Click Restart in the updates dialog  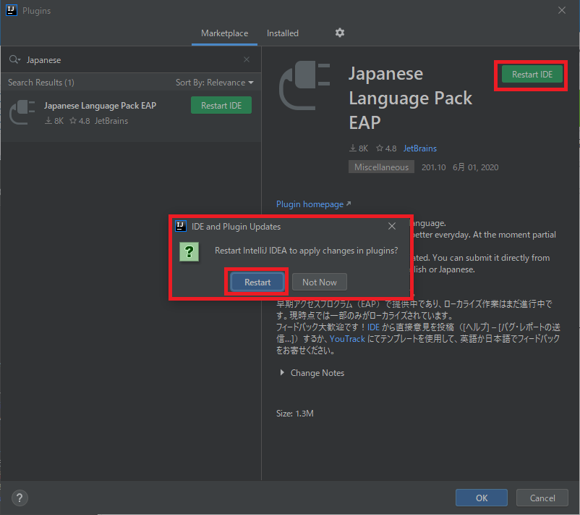pos(257,282)
